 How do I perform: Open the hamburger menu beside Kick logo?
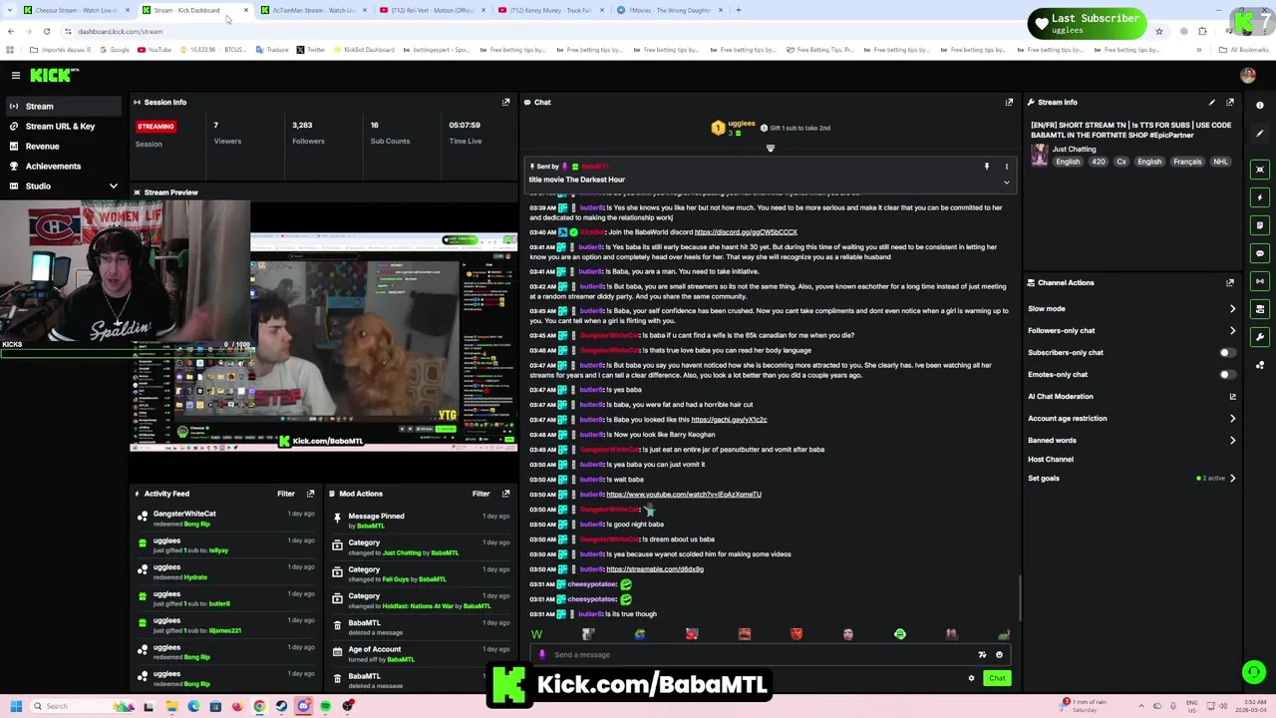pos(15,75)
